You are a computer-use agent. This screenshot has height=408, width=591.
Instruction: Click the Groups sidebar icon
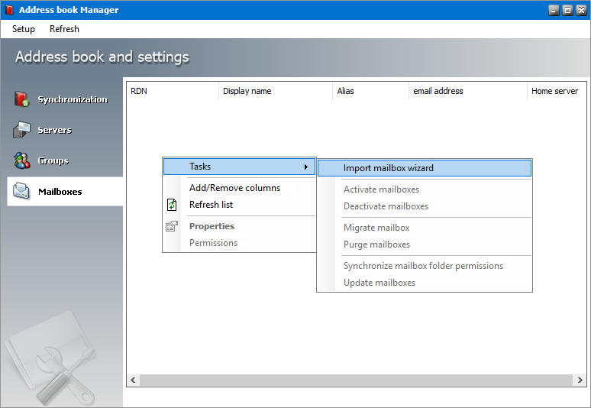(x=21, y=160)
